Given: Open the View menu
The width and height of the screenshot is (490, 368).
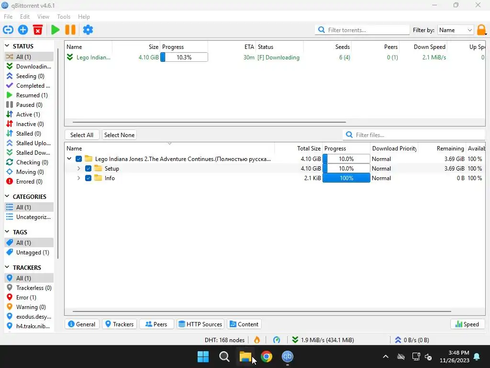Looking at the screenshot, I should [x=43, y=17].
